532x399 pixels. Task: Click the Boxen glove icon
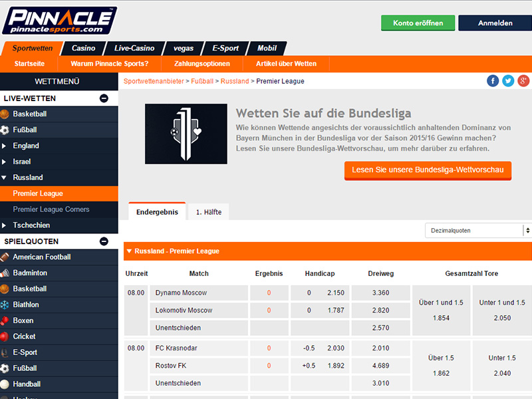5,321
